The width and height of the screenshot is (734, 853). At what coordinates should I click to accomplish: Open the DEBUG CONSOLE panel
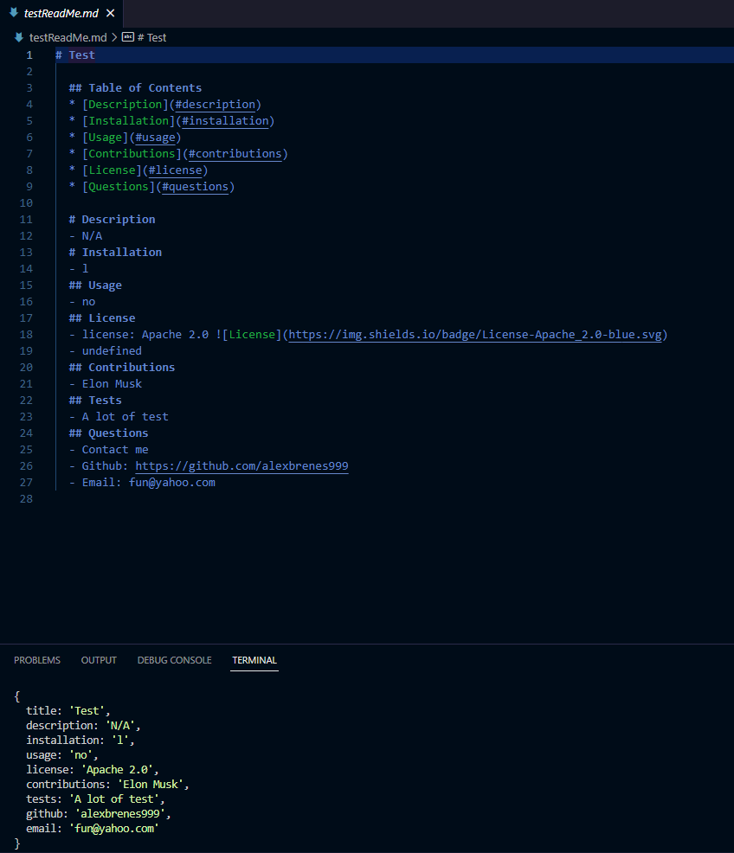point(174,659)
